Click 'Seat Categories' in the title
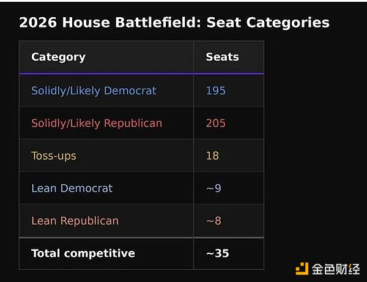Screen dimensions: 367x282 268,23
